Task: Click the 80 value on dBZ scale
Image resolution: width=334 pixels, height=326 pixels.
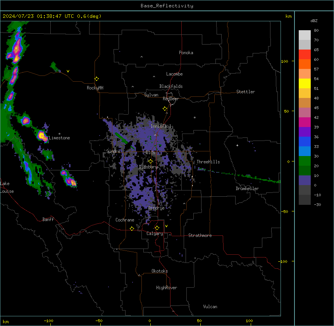Action: tap(316, 31)
